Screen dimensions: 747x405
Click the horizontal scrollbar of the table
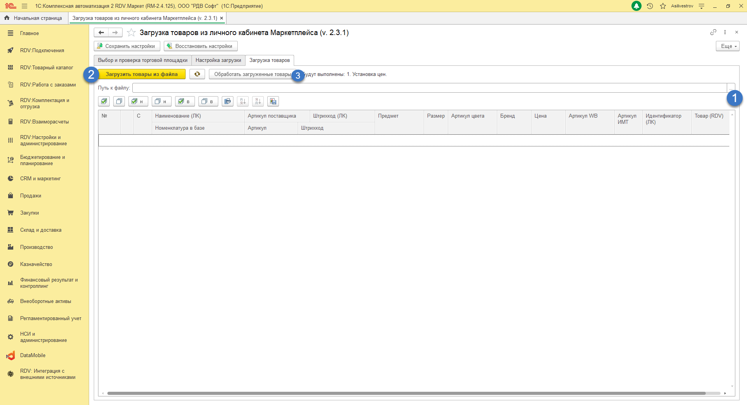coord(406,393)
